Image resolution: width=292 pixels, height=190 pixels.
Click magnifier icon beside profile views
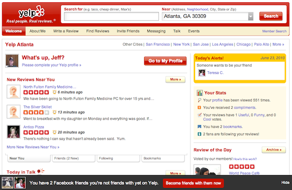click(199, 100)
